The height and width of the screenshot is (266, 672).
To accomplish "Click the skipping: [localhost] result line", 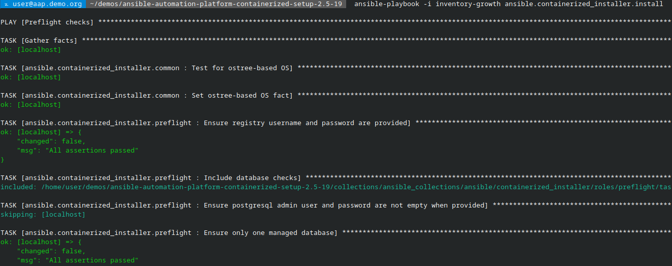I will pos(43,215).
